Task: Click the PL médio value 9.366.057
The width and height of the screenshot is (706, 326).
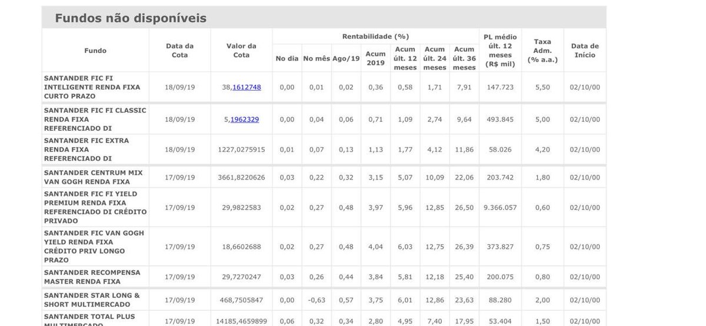Action: (500, 208)
